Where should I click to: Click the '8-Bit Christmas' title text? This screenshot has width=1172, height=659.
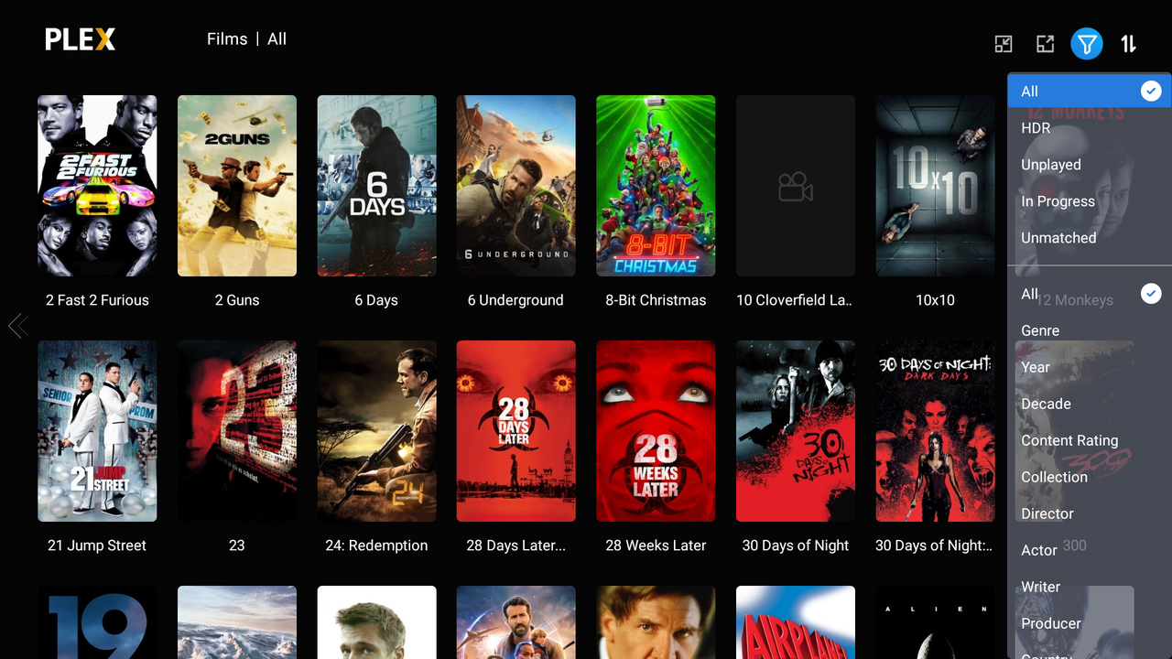(656, 300)
